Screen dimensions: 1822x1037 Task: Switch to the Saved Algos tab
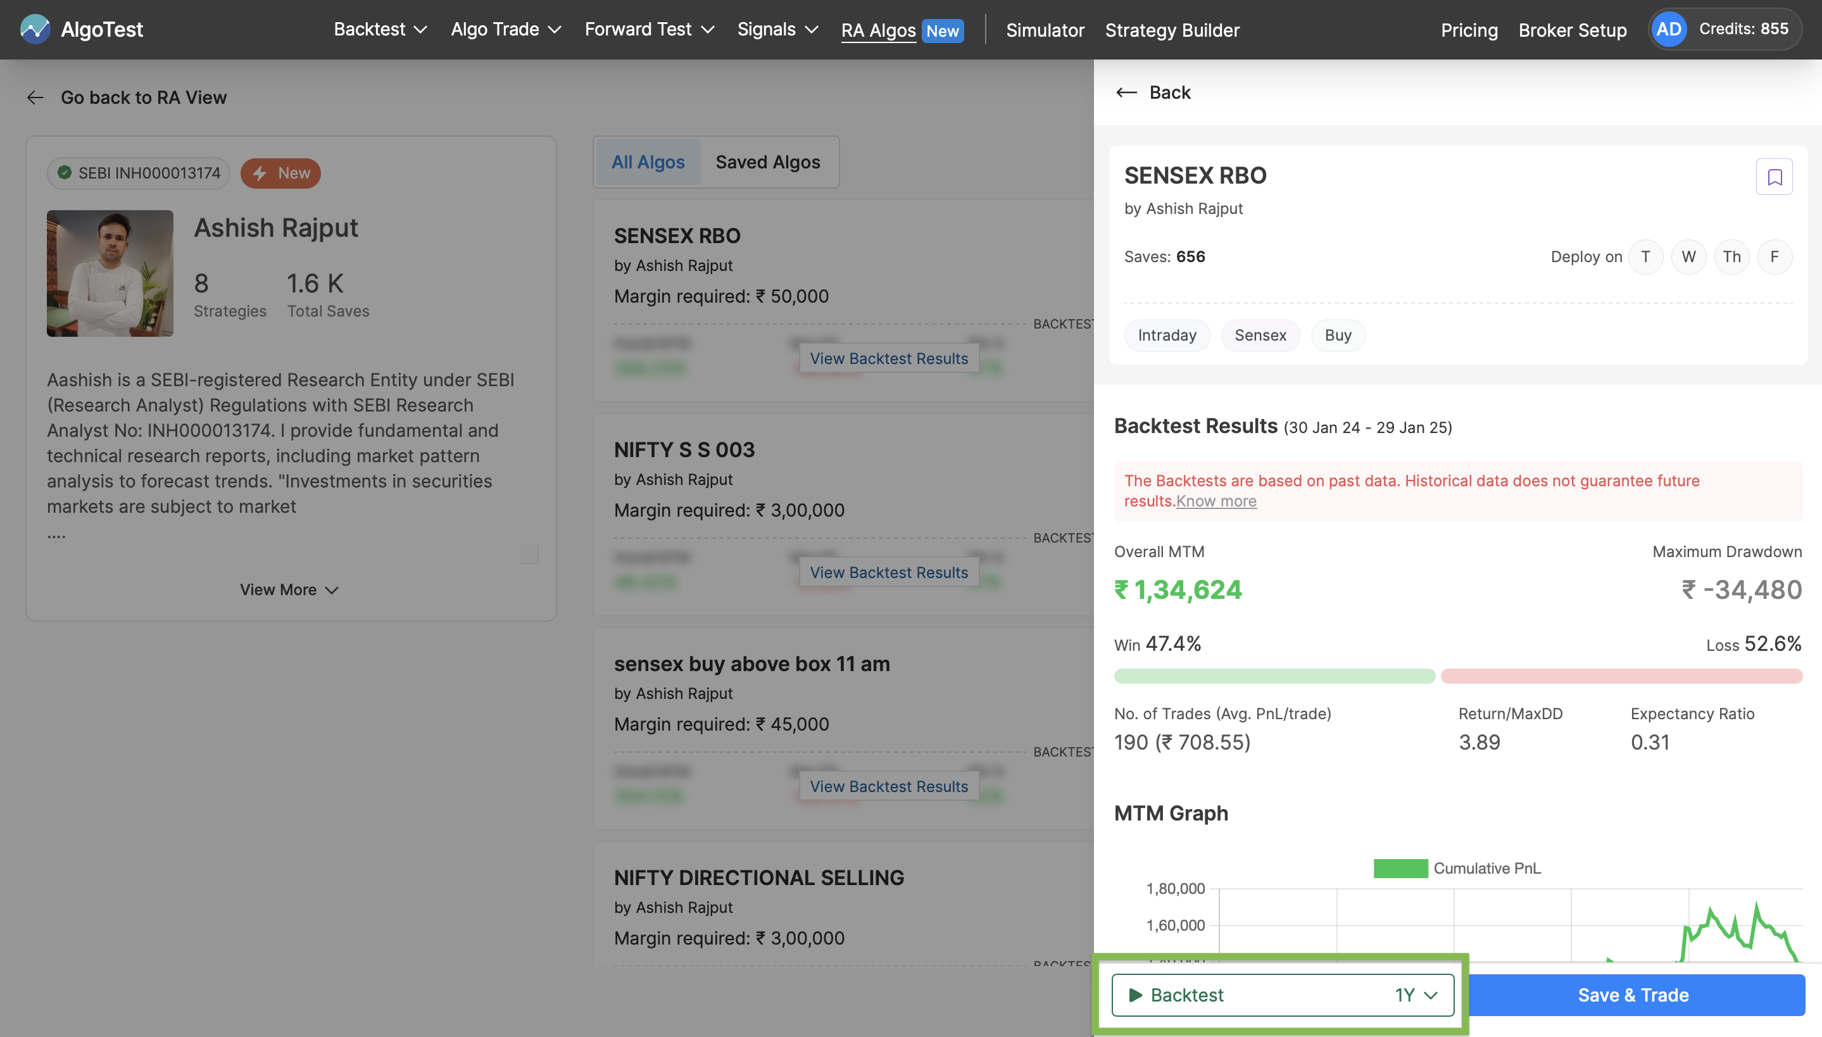(767, 162)
